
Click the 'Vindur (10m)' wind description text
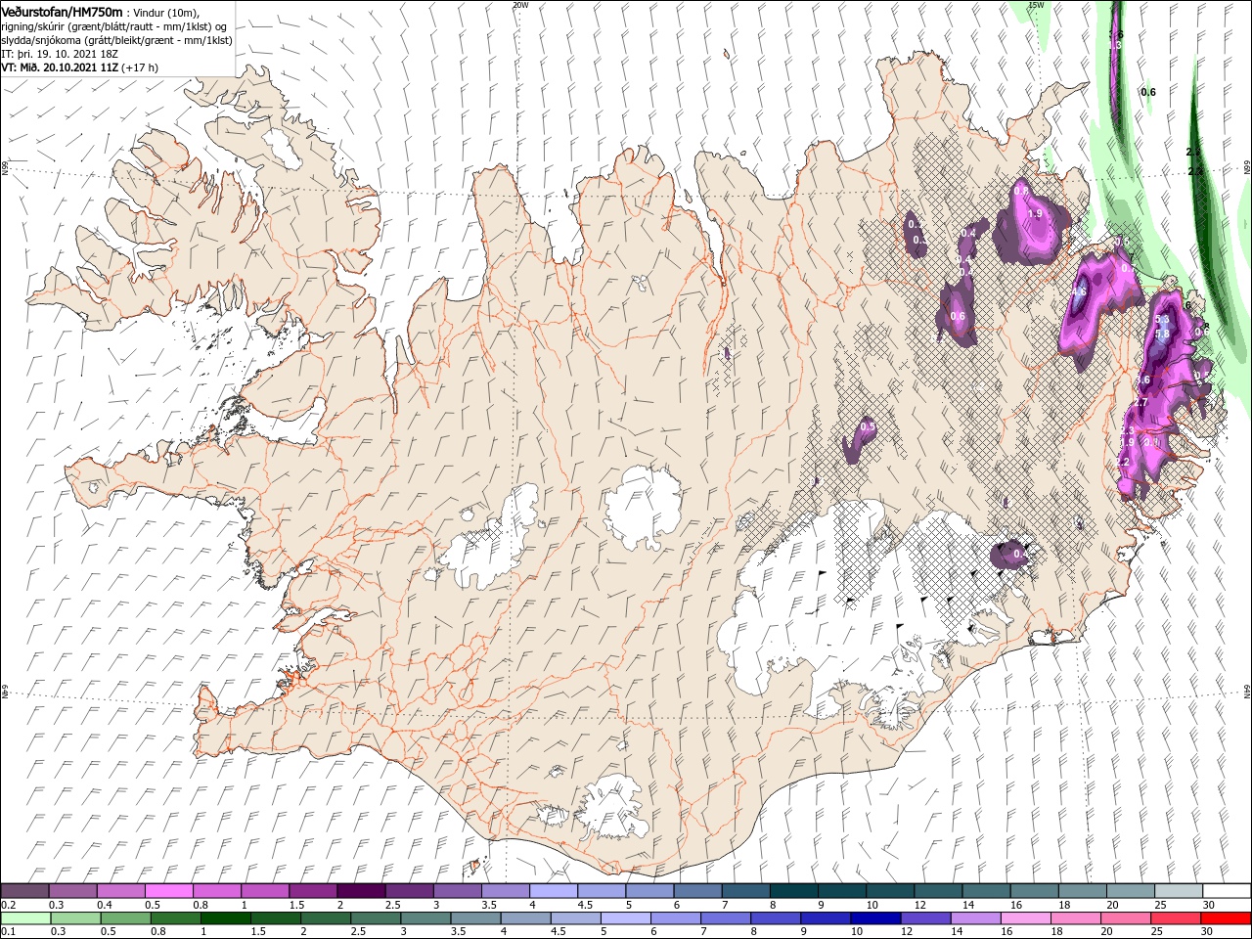[x=164, y=12]
